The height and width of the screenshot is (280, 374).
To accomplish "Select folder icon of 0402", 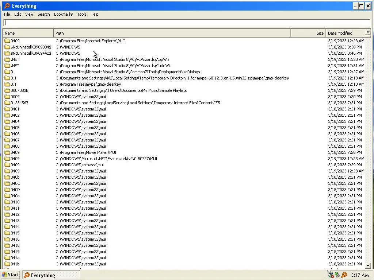I will 7,115.
